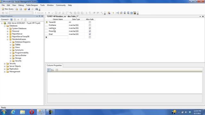The width and height of the screenshot is (205, 115).
Task: Toggle Allow Nulls for Email
Action: click(x=90, y=34)
